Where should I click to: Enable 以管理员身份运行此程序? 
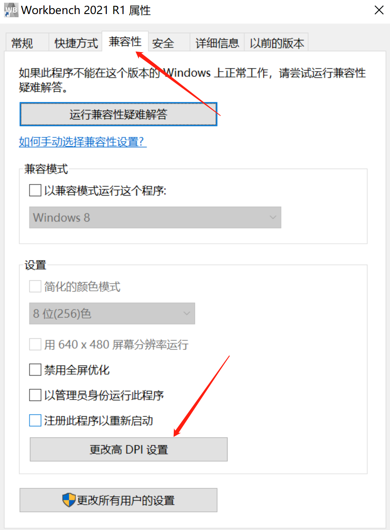tap(35, 395)
